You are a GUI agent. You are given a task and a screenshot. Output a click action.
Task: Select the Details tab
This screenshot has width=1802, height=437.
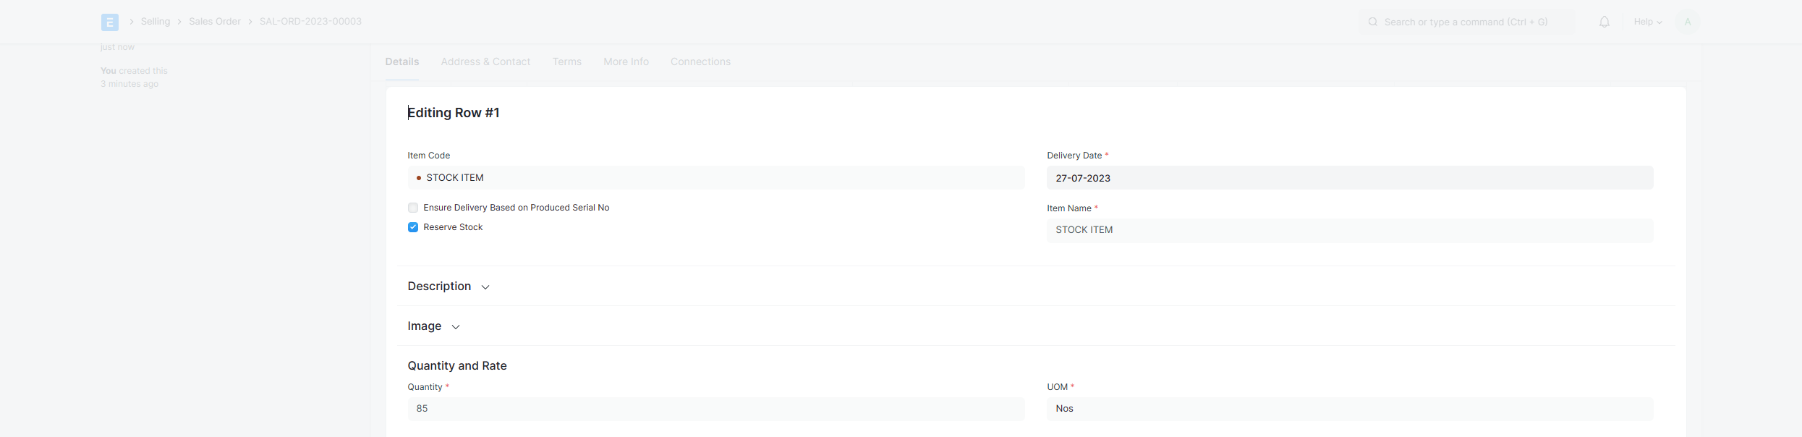401,62
